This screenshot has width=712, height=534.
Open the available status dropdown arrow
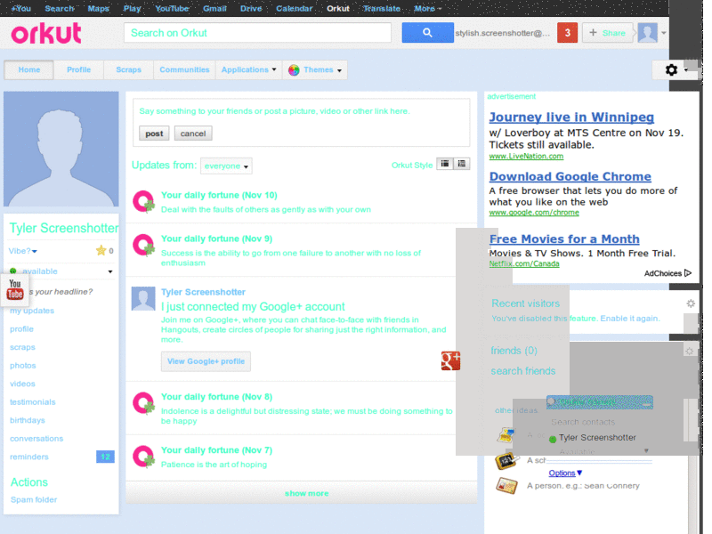109,271
